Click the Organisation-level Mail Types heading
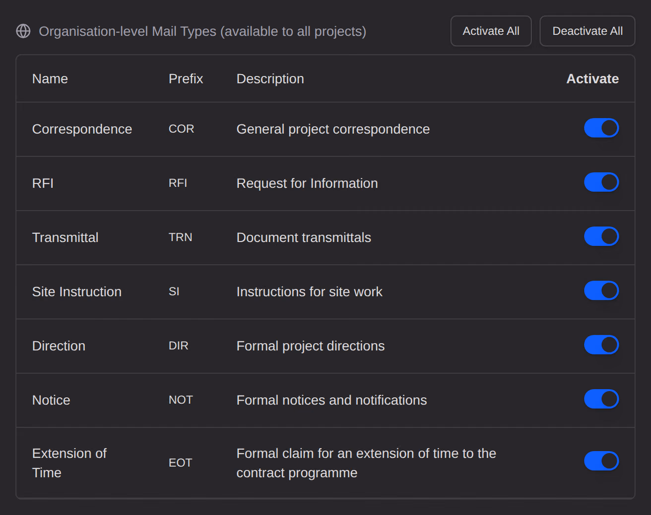The image size is (651, 515). (x=202, y=31)
